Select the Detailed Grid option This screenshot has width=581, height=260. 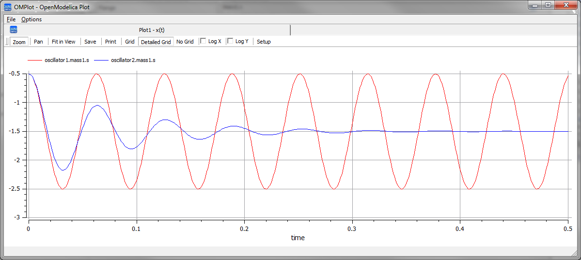tap(156, 42)
